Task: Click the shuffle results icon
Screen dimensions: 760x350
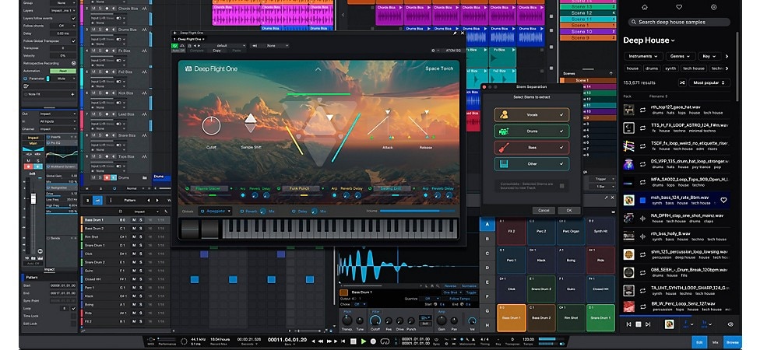Action: pos(682,82)
